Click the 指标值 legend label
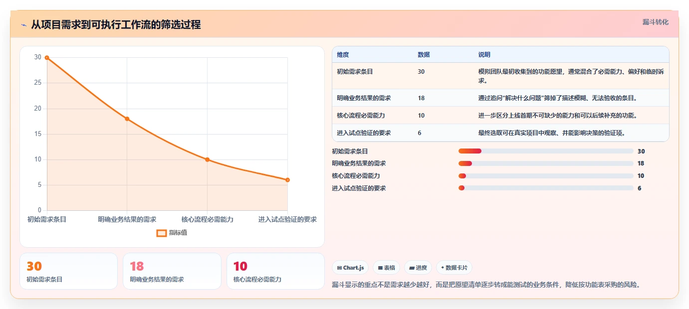689x309 pixels. pyautogui.click(x=178, y=233)
